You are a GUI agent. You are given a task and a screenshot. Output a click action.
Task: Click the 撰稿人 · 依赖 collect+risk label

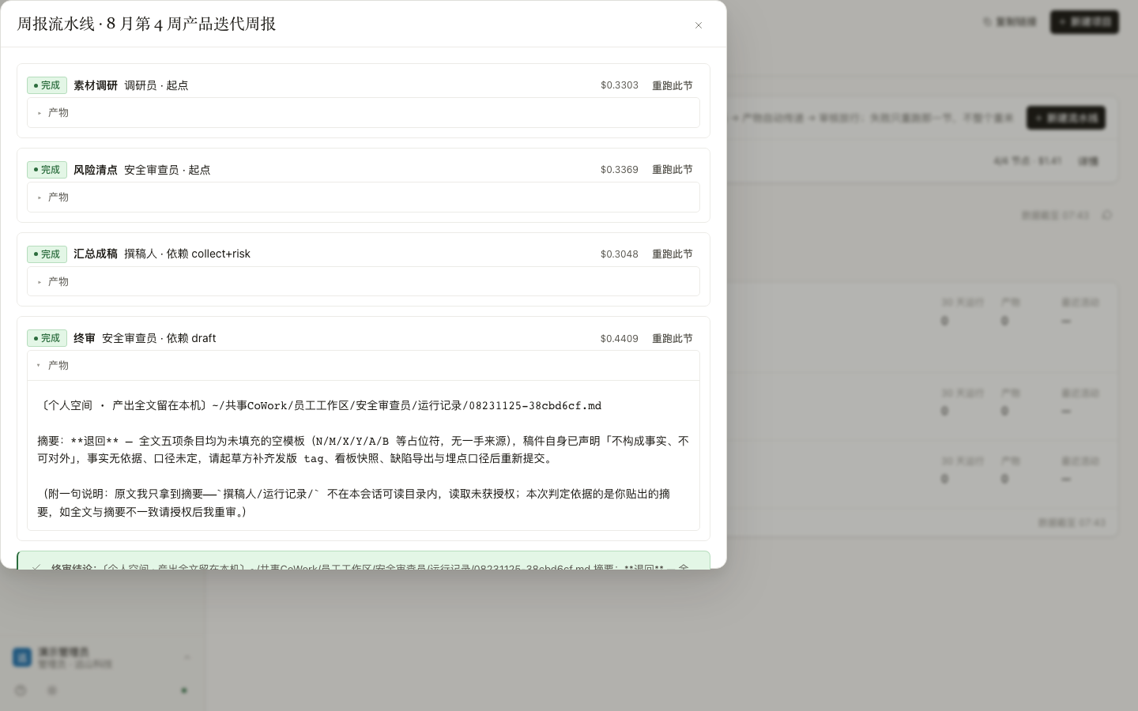pyautogui.click(x=187, y=254)
